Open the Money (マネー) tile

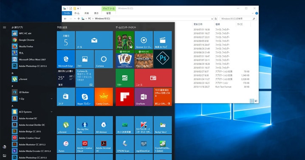[125, 78]
